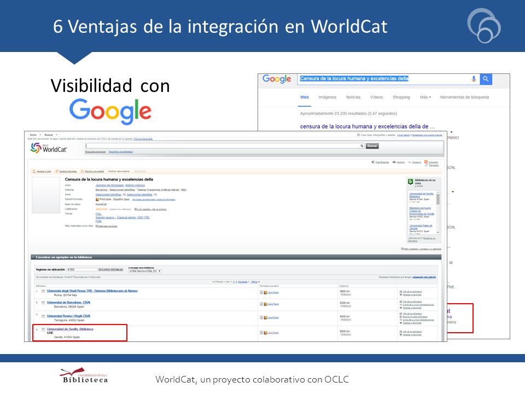Click the Imprimir printer icon
This screenshot has height=394, width=525.
[394, 162]
